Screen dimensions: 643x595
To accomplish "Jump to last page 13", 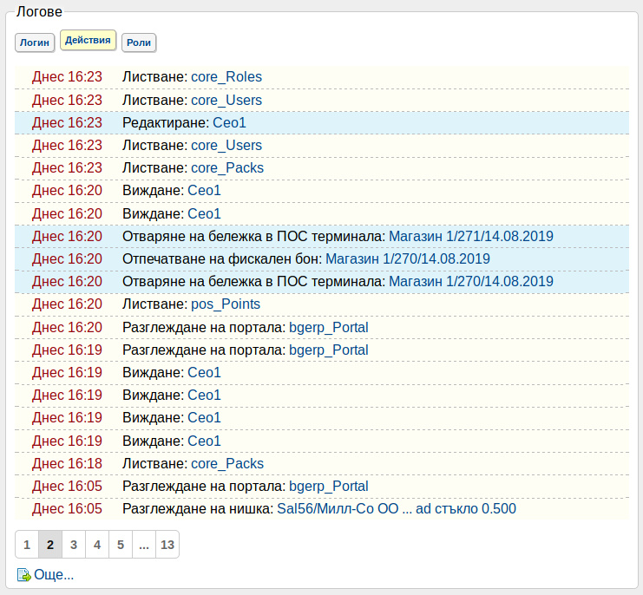I will [167, 545].
